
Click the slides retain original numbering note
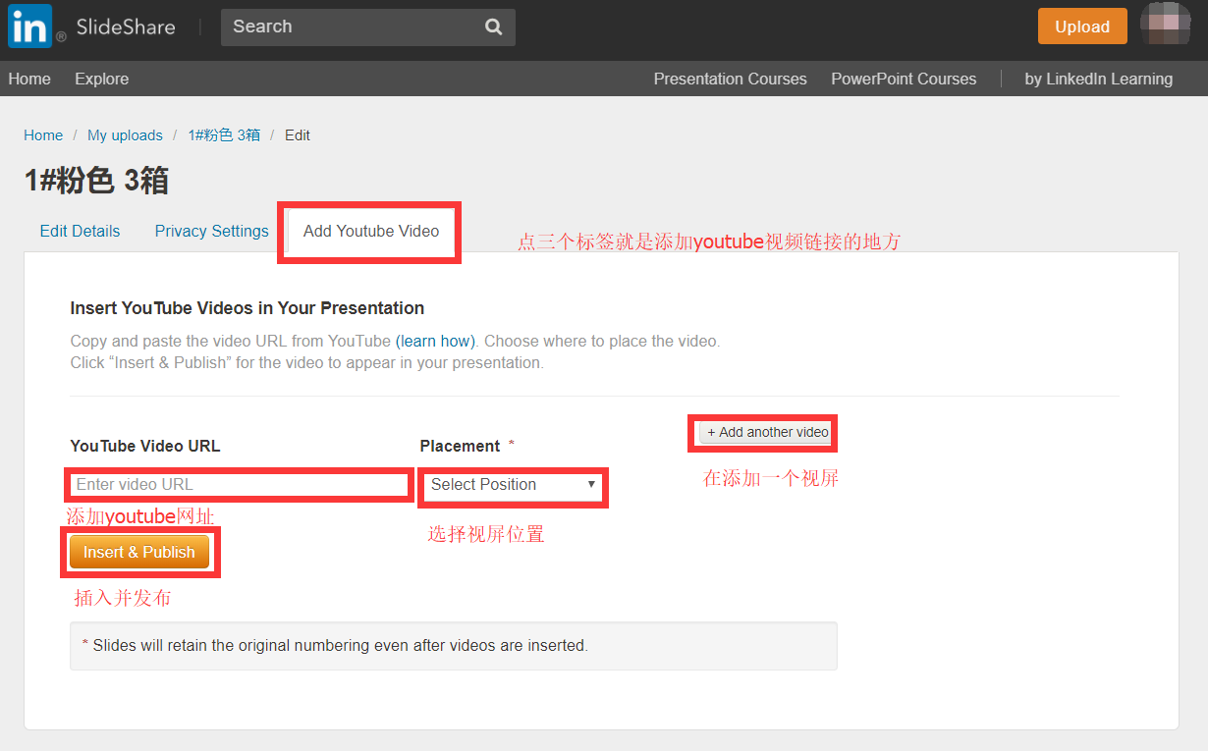point(453,646)
